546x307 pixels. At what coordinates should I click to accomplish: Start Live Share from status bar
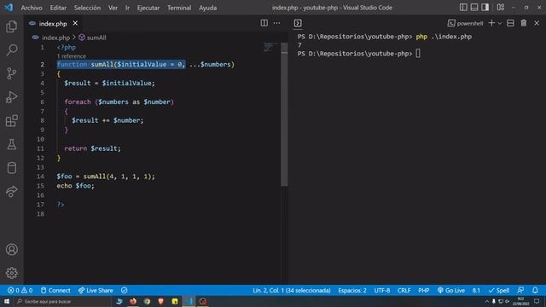coord(96,290)
